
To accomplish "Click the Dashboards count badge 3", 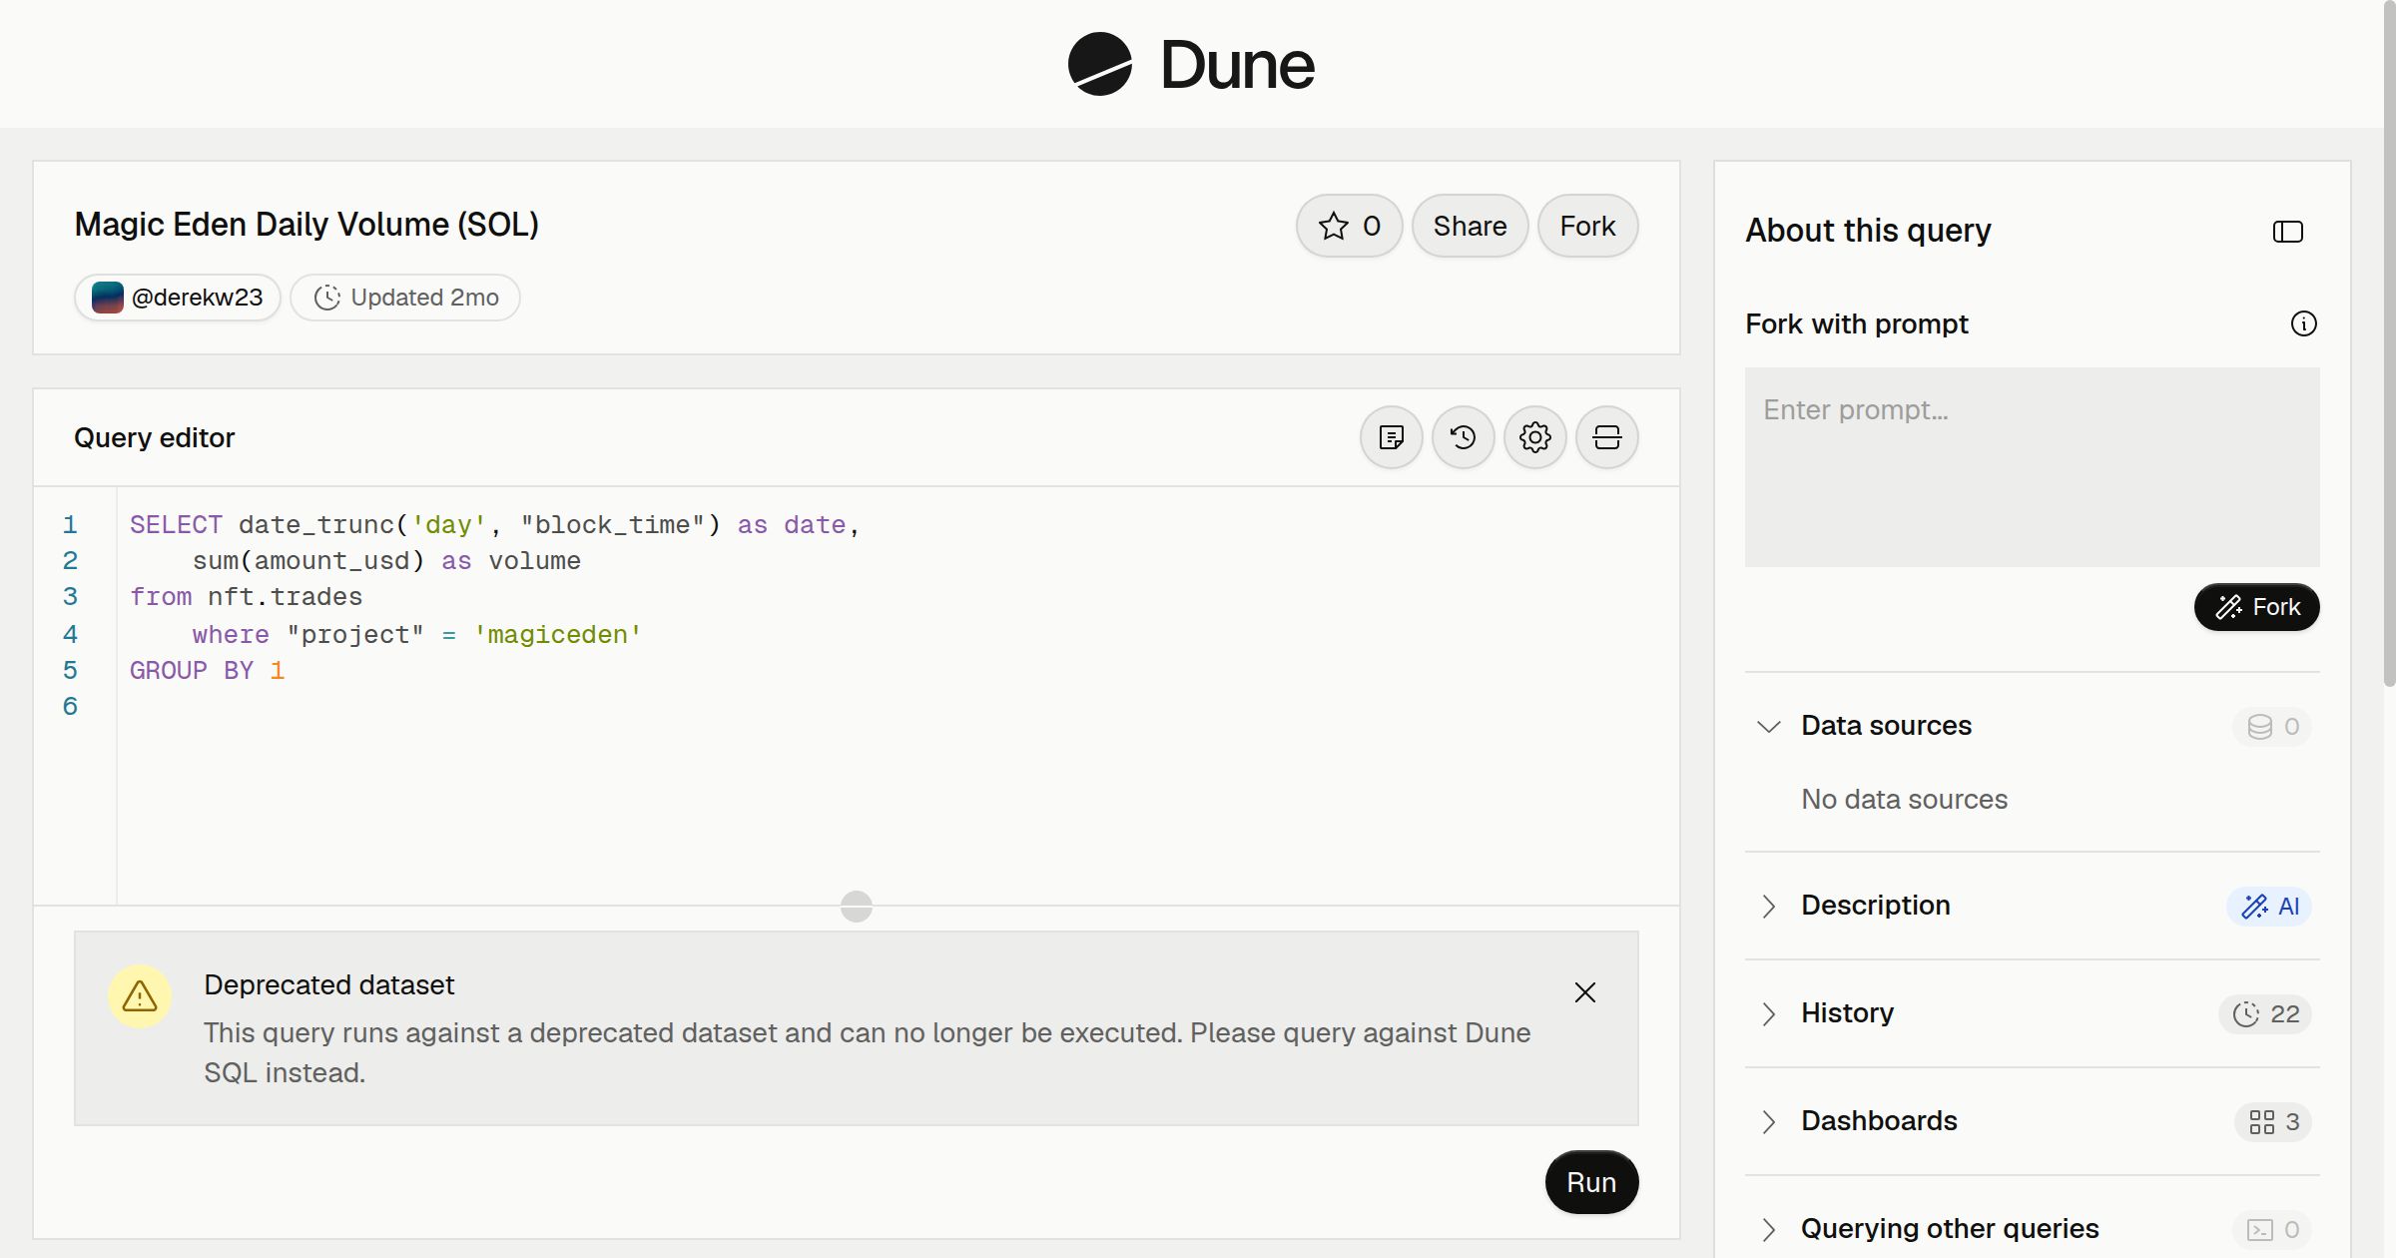I will (2273, 1122).
